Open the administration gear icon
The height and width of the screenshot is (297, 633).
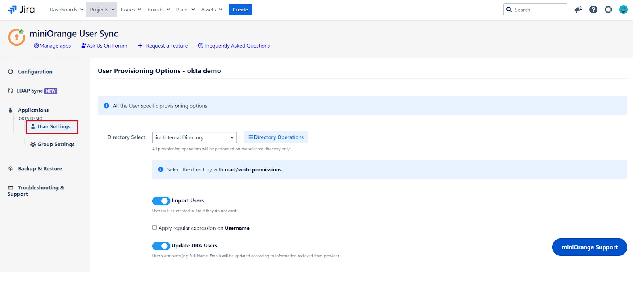[608, 10]
